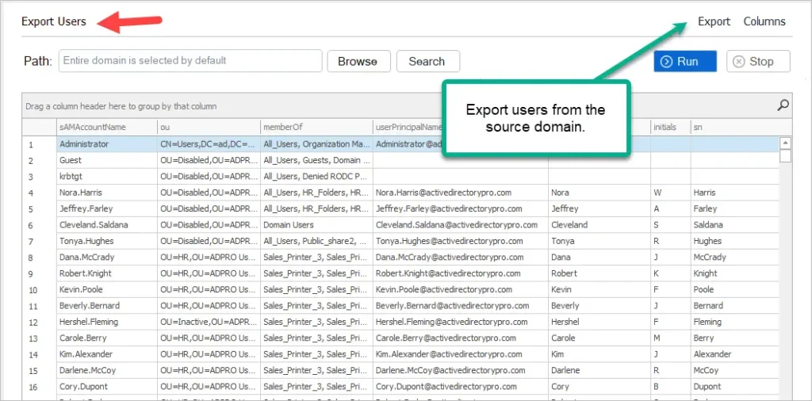Open the Columns menu item
Image resolution: width=812 pixels, height=401 pixels.
click(x=764, y=21)
